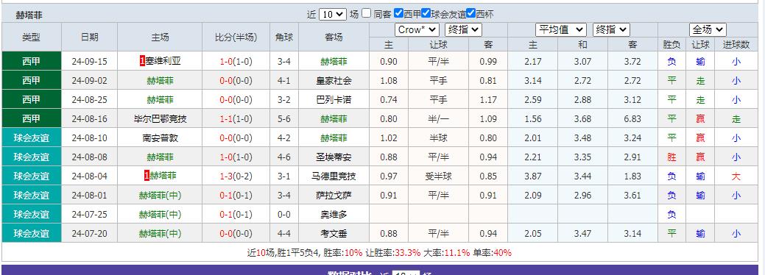This screenshot has width=765, height=275.
Task: Click handicap 半球 in 南安普敦 row
Action: point(438,138)
